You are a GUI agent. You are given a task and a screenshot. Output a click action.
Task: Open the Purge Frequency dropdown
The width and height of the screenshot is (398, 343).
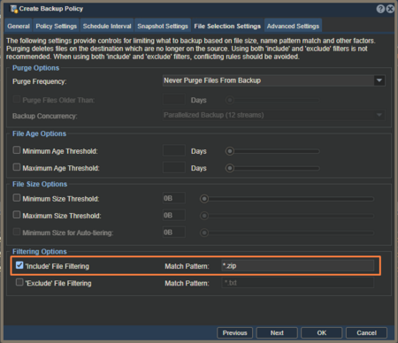pos(274,80)
